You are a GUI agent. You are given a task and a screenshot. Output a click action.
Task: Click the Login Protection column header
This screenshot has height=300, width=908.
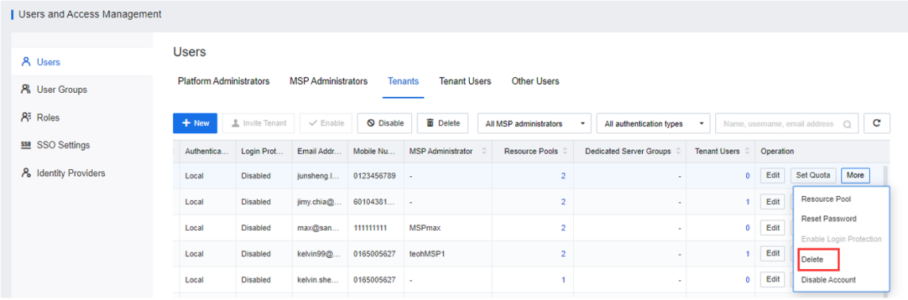[x=263, y=151]
